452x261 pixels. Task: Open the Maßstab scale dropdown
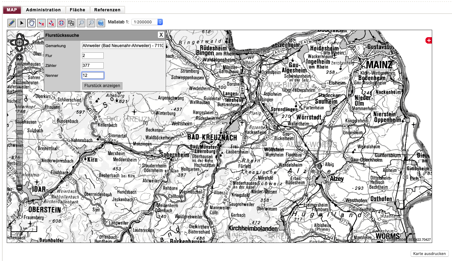click(x=147, y=22)
